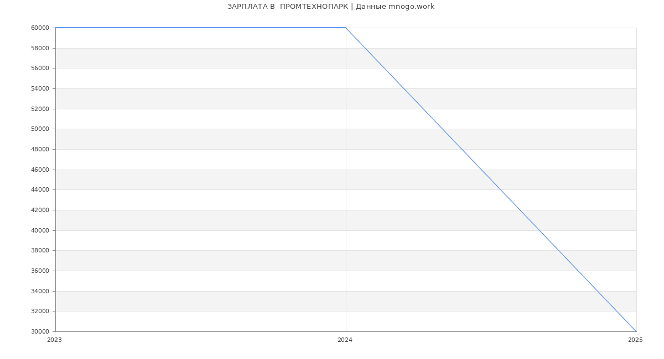The image size is (664, 359).
Task: Click the 2023 x-axis label
Action: 54,340
